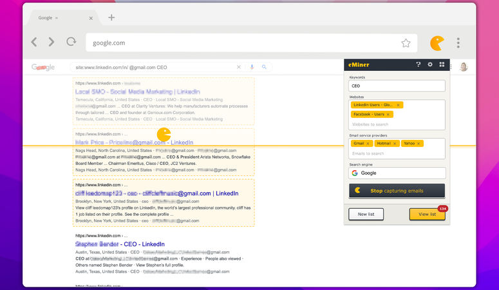
Task: Click the New list button
Action: tap(366, 214)
